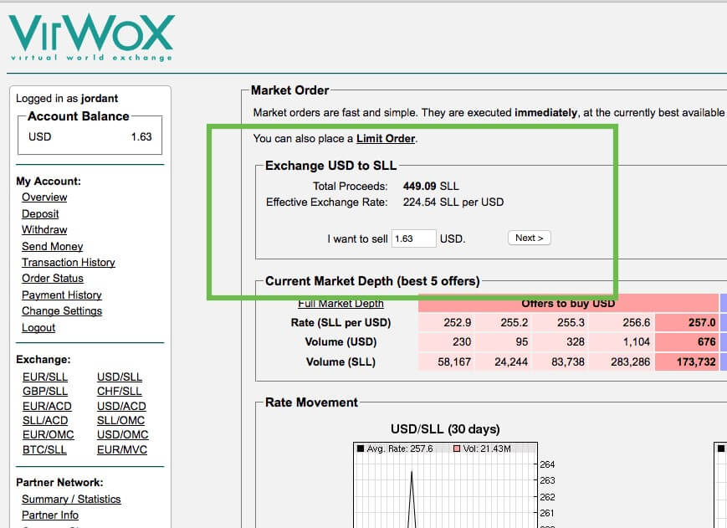Click the 449.09 total proceeds value

(420, 186)
